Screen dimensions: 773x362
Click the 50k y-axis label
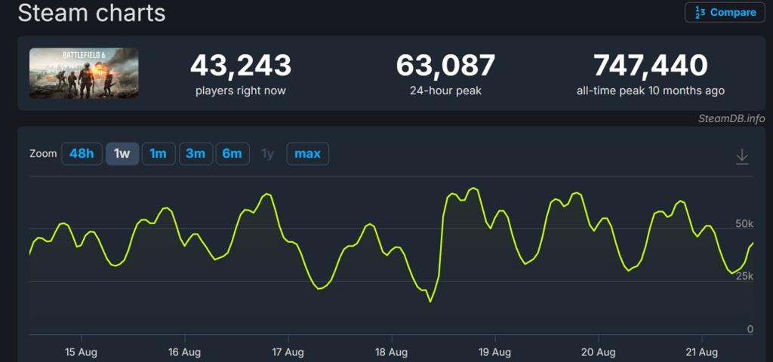(x=744, y=224)
